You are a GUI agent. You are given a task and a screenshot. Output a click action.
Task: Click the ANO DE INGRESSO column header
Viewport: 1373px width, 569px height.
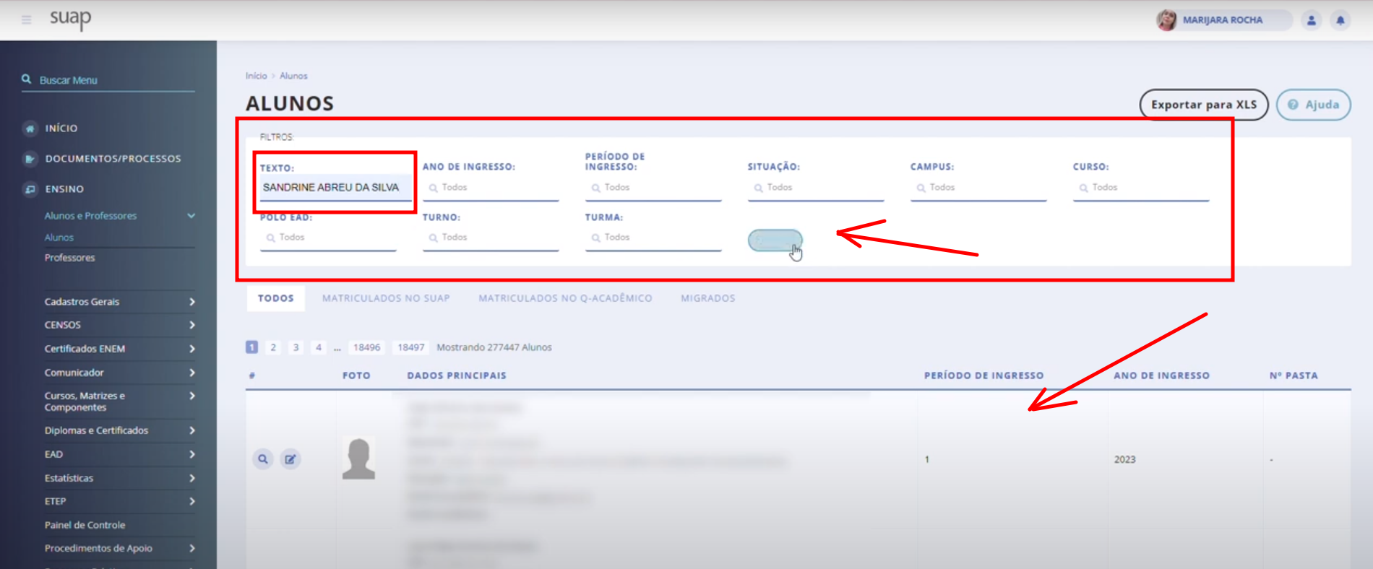pos(1161,375)
